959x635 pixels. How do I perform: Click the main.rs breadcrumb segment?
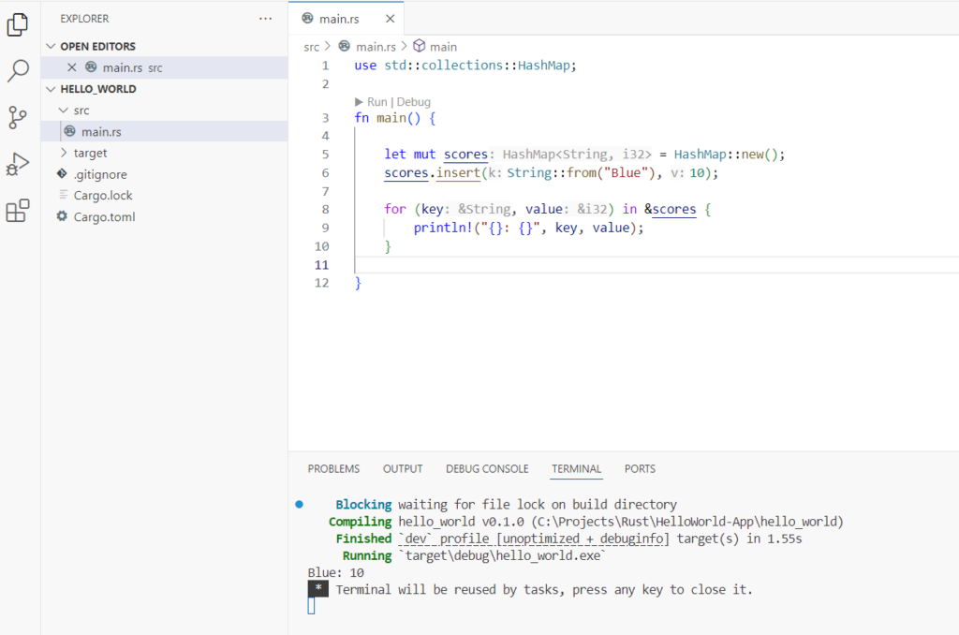click(x=376, y=47)
